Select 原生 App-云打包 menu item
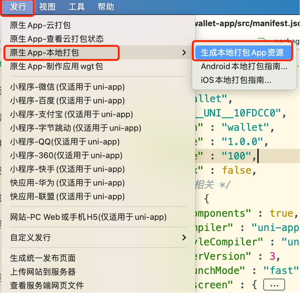Viewport: 300px width, 293px height. [98, 25]
